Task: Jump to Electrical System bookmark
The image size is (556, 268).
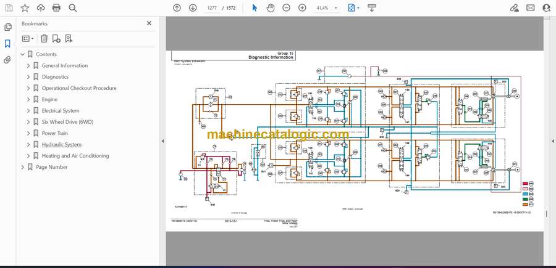Action: [61, 111]
